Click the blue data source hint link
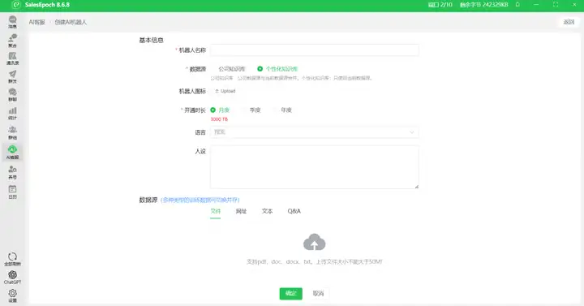The image size is (584, 306). 200,200
